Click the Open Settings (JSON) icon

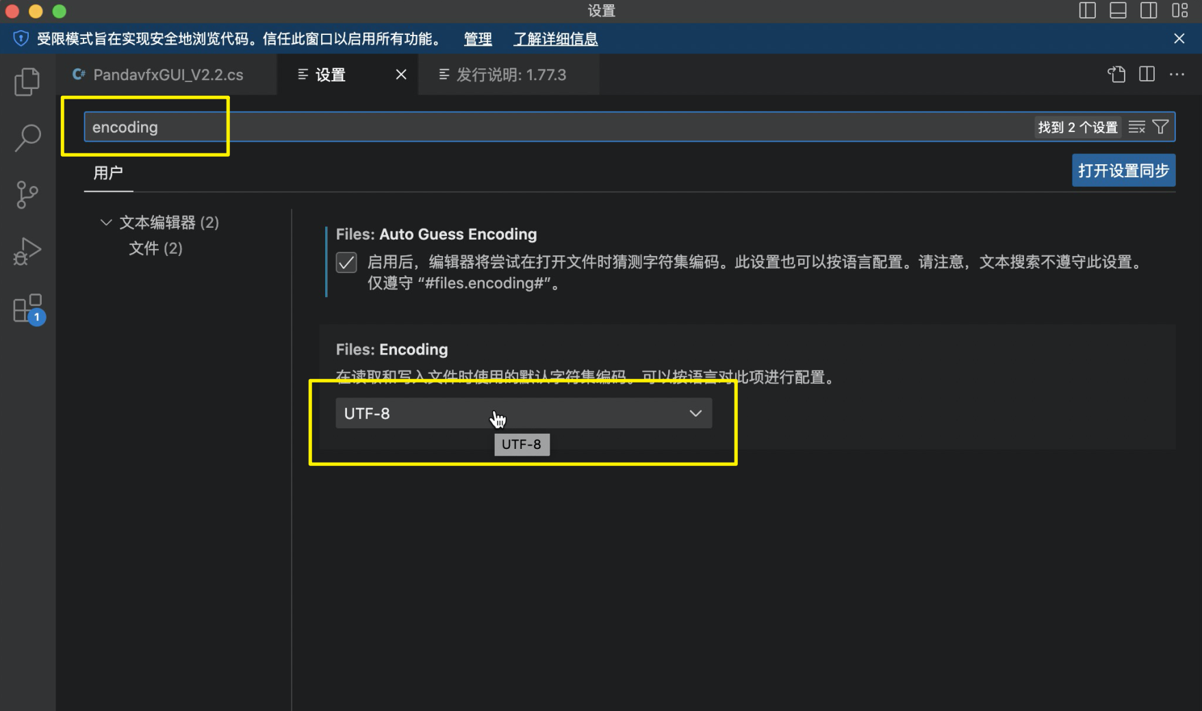pyautogui.click(x=1116, y=75)
